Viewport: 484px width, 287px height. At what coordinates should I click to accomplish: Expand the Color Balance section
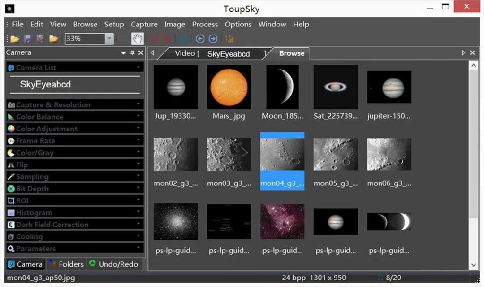click(x=75, y=117)
